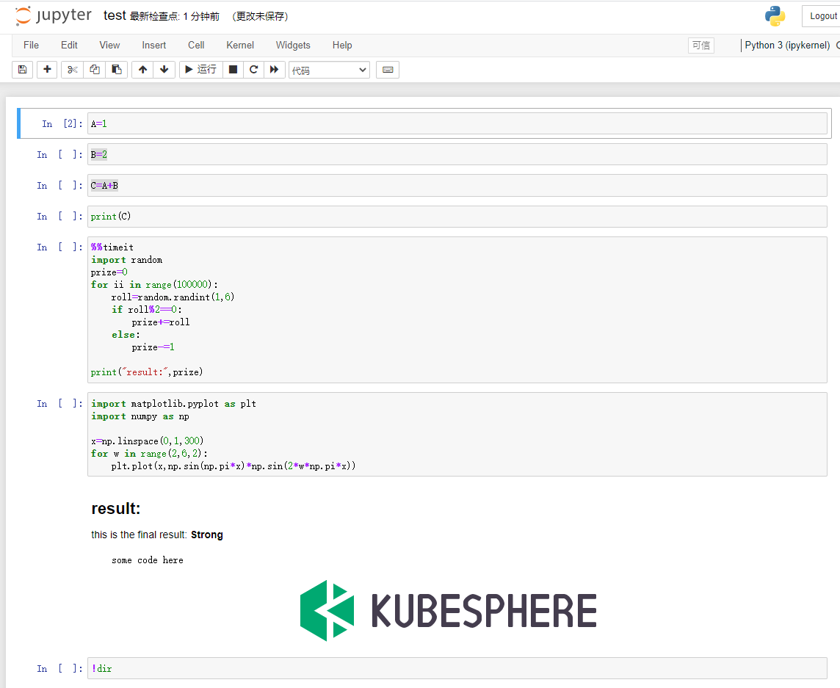Interrupt the kernel with stop icon

click(x=233, y=70)
